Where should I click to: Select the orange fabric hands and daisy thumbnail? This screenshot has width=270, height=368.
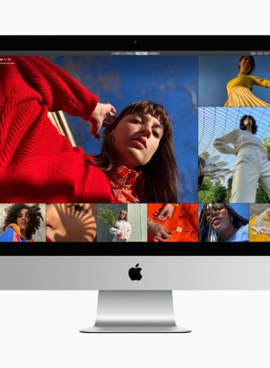[172, 222]
